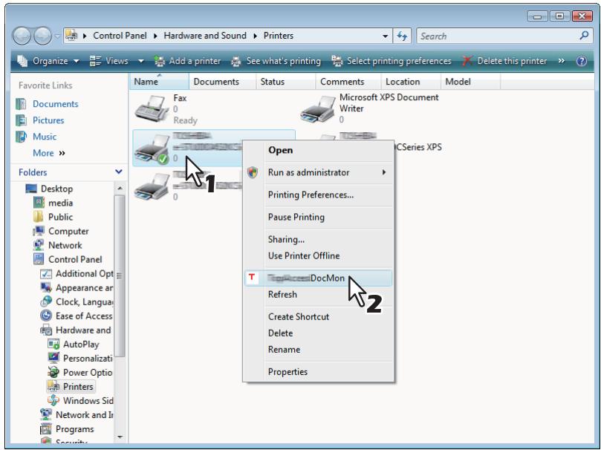601x450 pixels.
Task: Click the Add a printer toolbar icon
Action: click(x=159, y=61)
